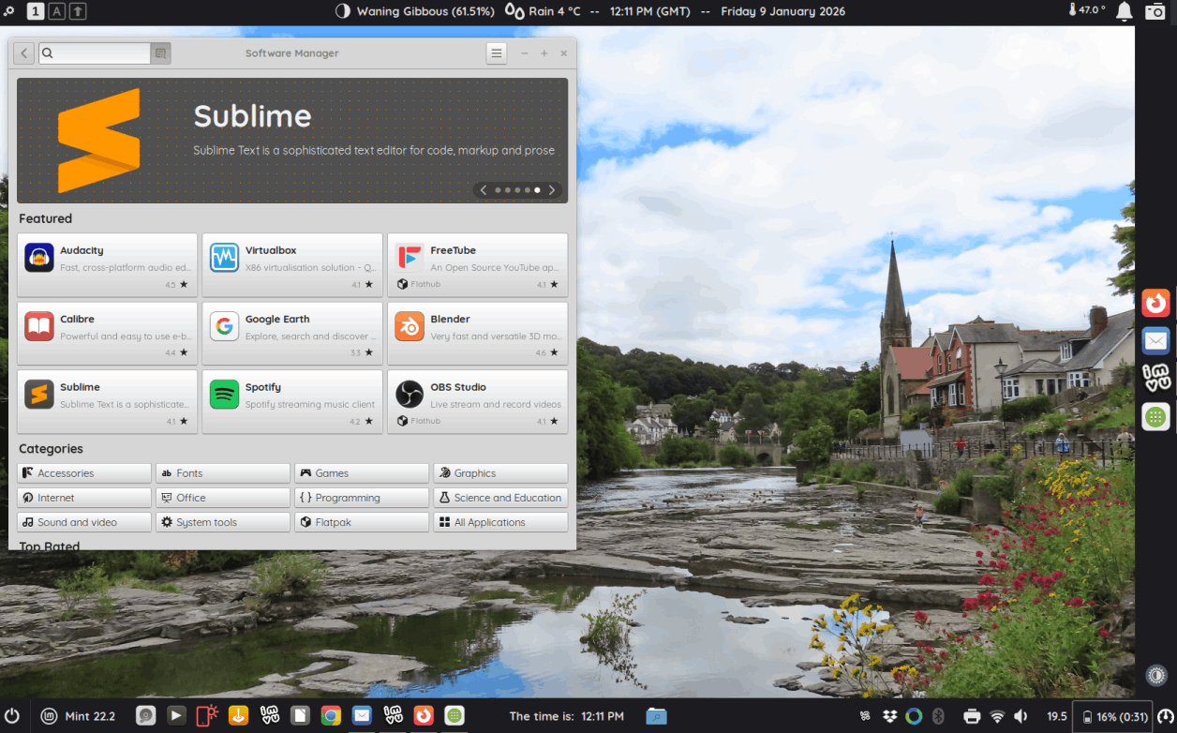Image resolution: width=1177 pixels, height=733 pixels.
Task: Show All Applications category
Action: (499, 522)
